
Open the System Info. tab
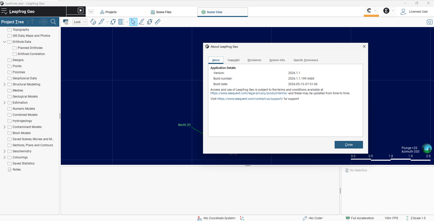pyautogui.click(x=277, y=60)
